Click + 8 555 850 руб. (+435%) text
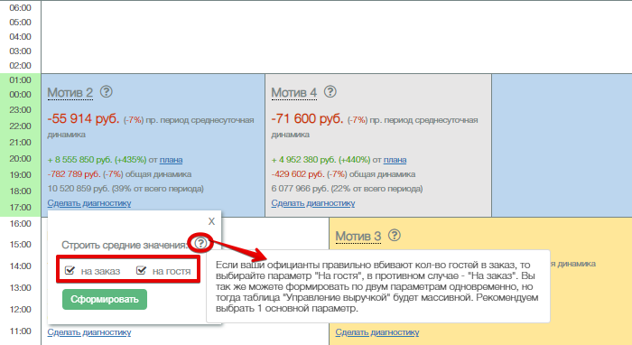This screenshot has width=632, height=345. tap(97, 160)
